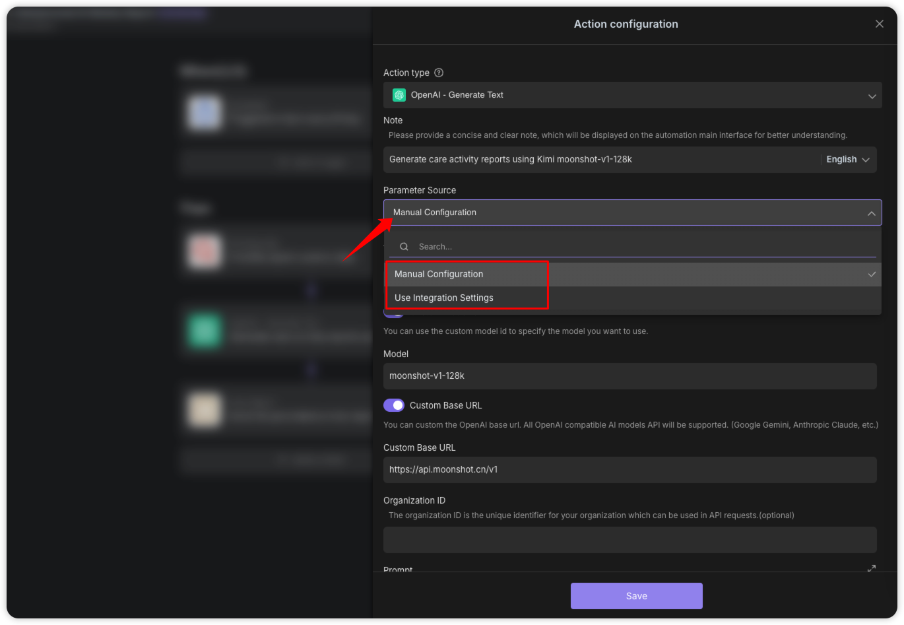The width and height of the screenshot is (904, 625).
Task: Expand the Prompt editor icon
Action: [x=871, y=568]
